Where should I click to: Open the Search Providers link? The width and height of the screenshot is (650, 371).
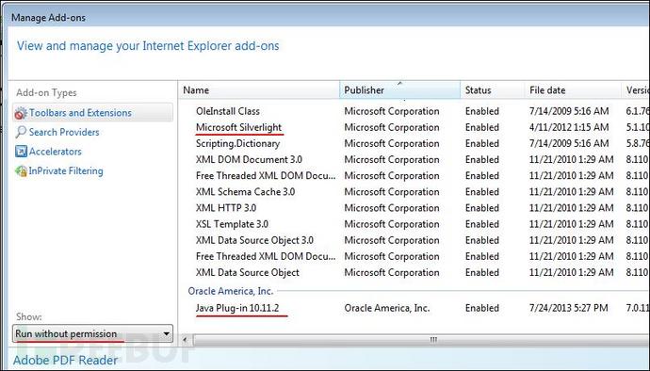coord(64,132)
